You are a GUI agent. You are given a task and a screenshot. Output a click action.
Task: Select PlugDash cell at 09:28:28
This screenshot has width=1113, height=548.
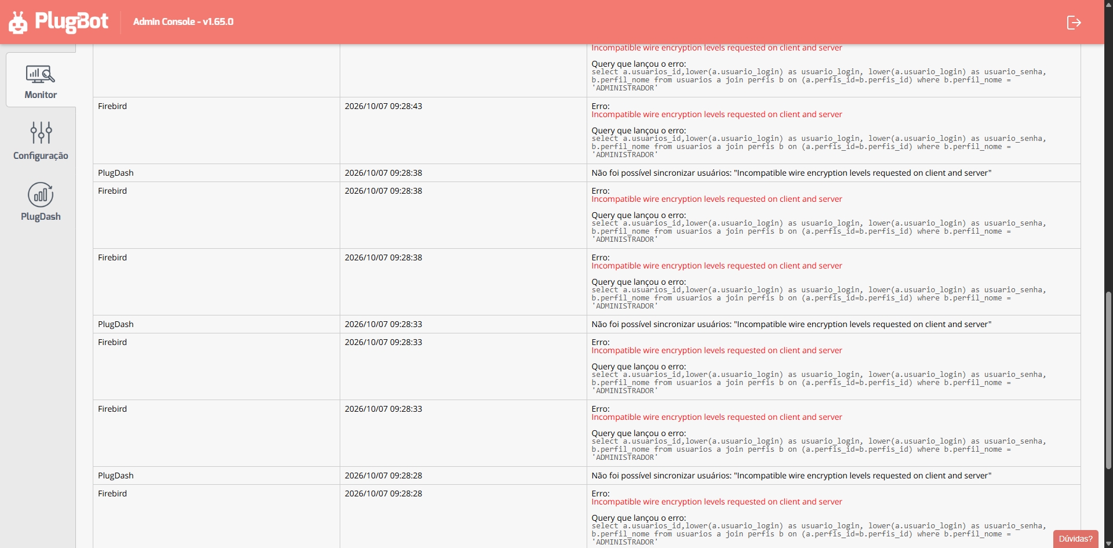pyautogui.click(x=216, y=476)
